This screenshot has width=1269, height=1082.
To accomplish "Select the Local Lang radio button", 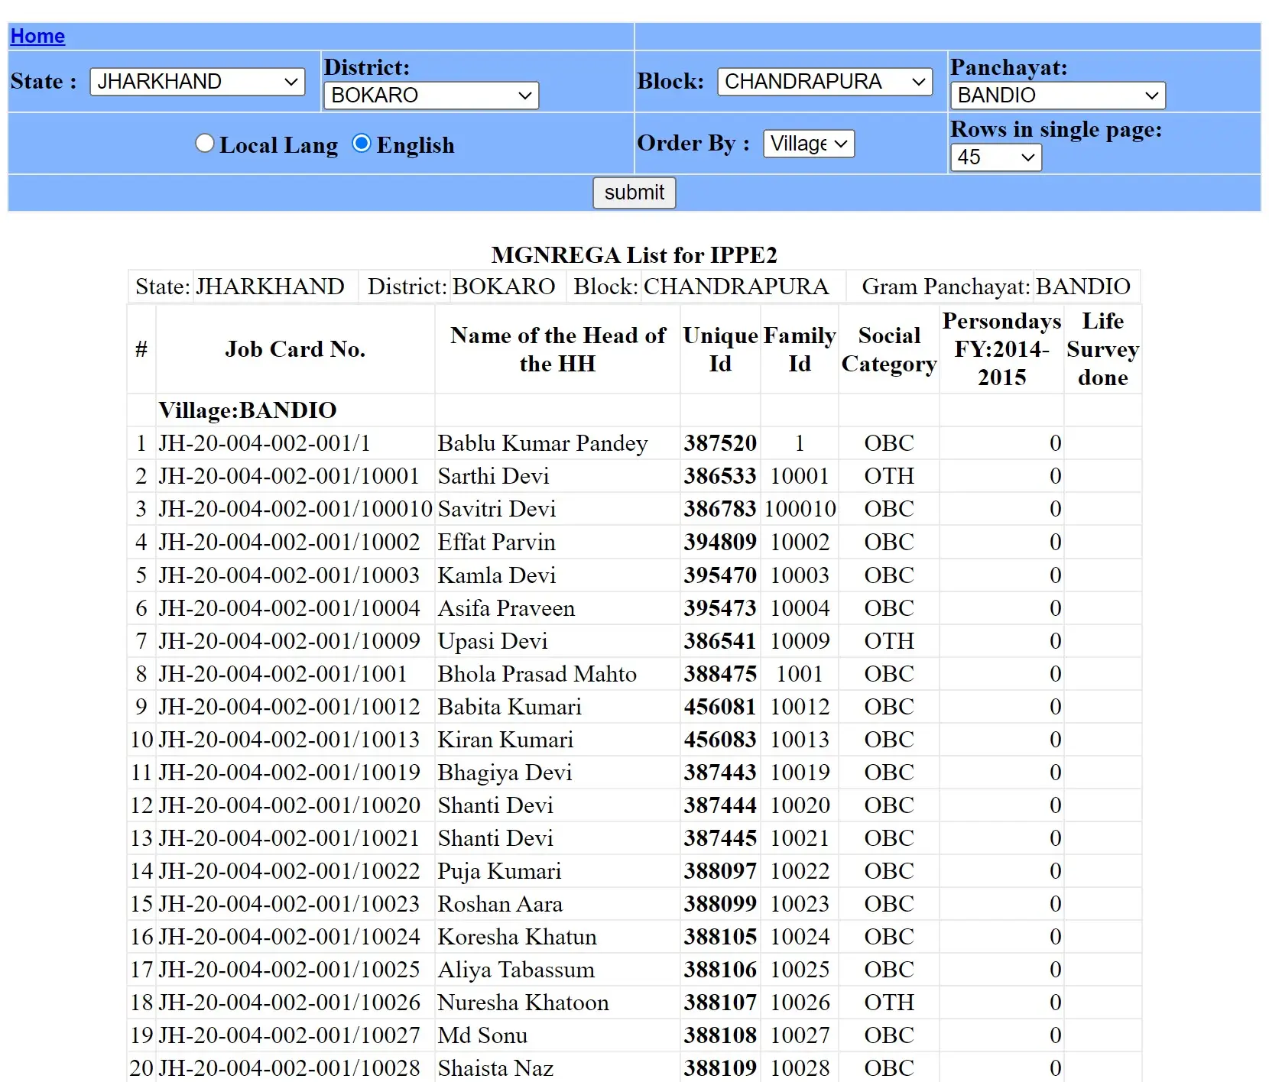I will click(204, 144).
